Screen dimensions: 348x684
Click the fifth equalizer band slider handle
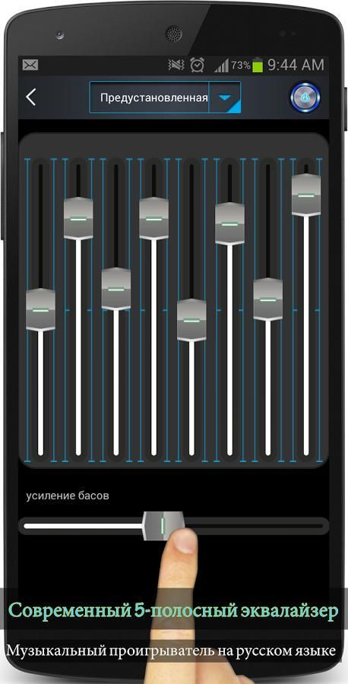(x=191, y=320)
